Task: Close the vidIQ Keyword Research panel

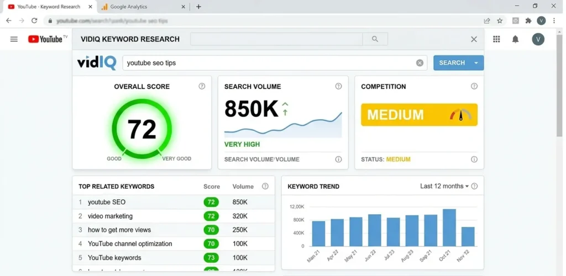Action: click(474, 39)
